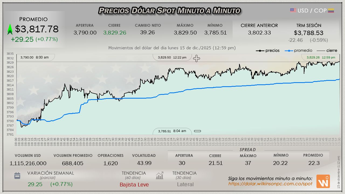The height and width of the screenshot is (194, 345).
Task: Select the 3,829.50 12:22 pm maximum marker
Action: [172, 57]
